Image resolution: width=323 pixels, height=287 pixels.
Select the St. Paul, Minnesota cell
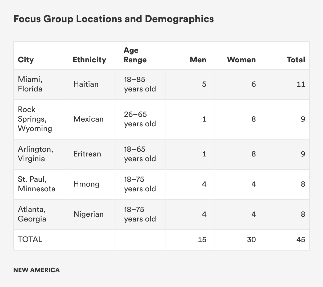pos(37,184)
